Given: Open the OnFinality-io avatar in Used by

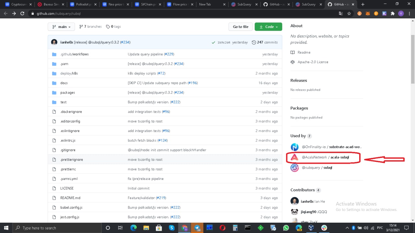Looking at the screenshot, I should point(294,147).
